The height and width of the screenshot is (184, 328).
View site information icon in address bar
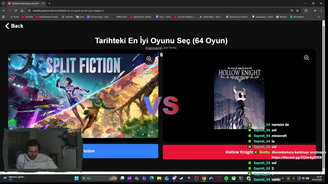pos(29,10)
